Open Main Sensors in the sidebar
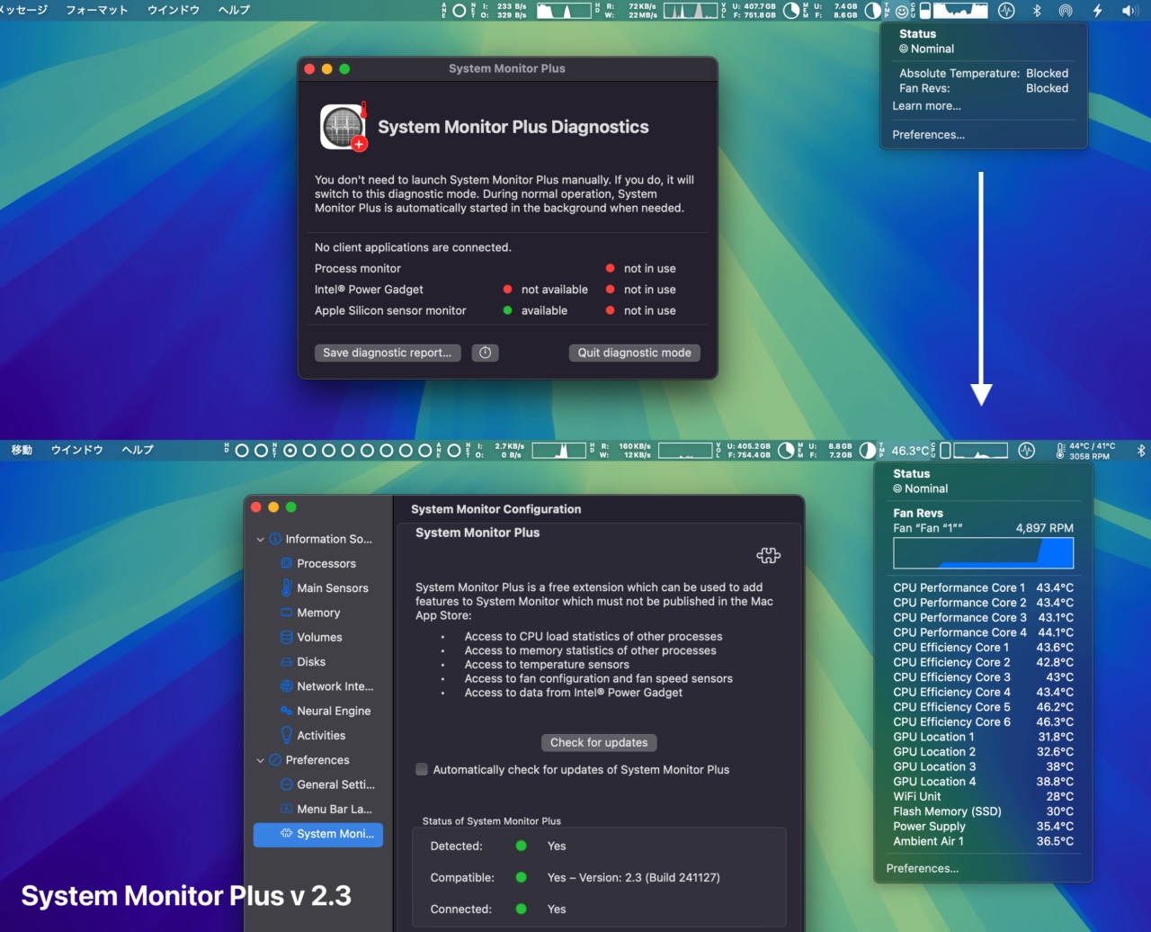Image resolution: width=1151 pixels, height=932 pixels. [324, 587]
